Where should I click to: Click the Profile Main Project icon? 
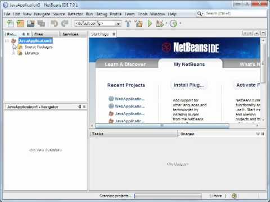[173, 24]
